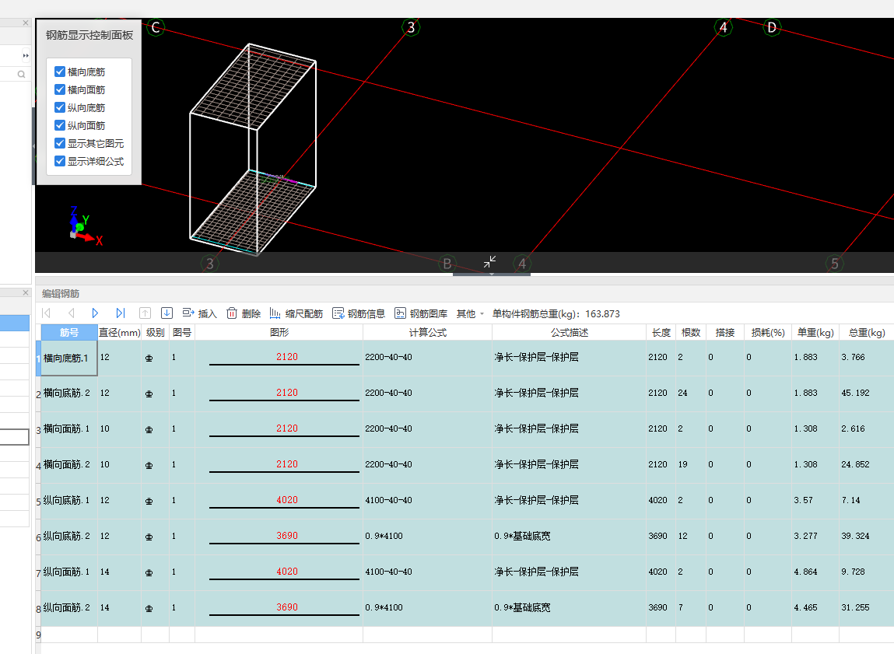Click axis bubble 5 at bottom right
Viewport: 894px width, 654px height.
coord(835,264)
